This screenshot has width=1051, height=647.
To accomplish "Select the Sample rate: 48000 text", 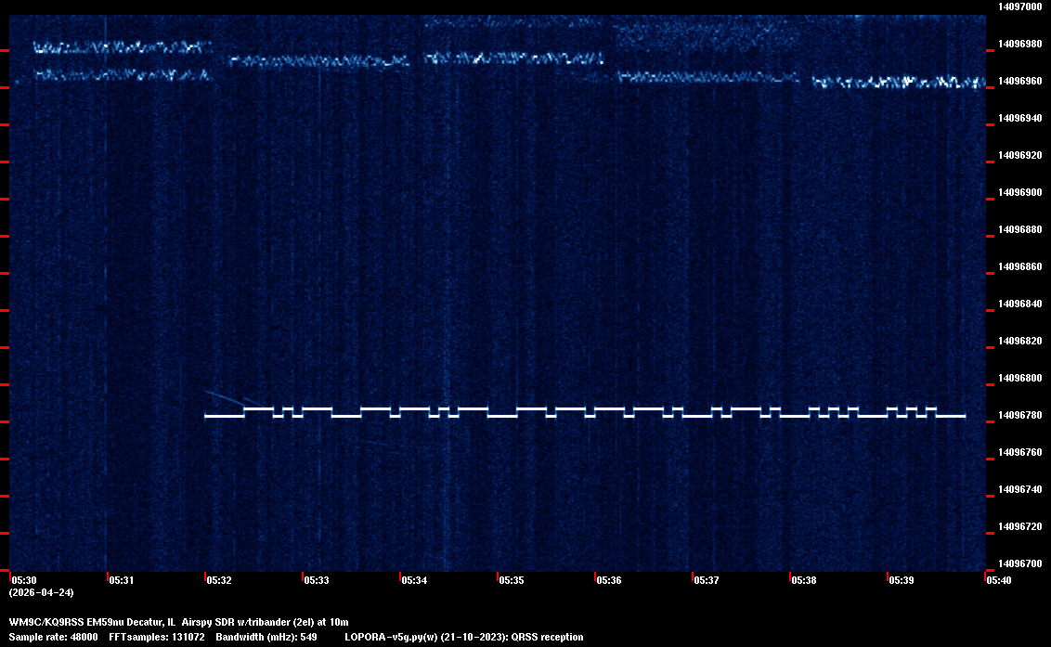I will [x=53, y=637].
